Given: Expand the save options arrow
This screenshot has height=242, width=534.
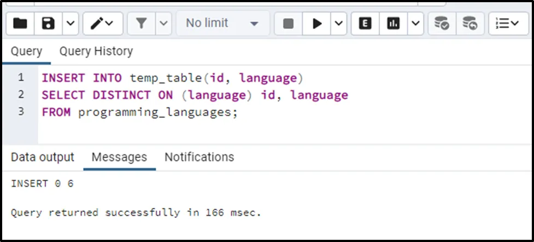Looking at the screenshot, I should 71,24.
